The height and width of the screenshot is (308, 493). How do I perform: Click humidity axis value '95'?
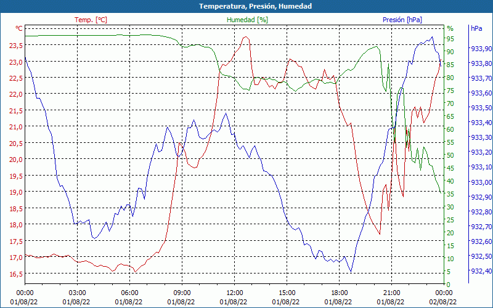[450, 39]
